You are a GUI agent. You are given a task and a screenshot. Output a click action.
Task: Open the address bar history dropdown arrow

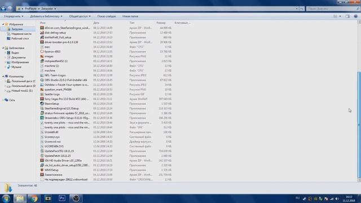point(297,9)
